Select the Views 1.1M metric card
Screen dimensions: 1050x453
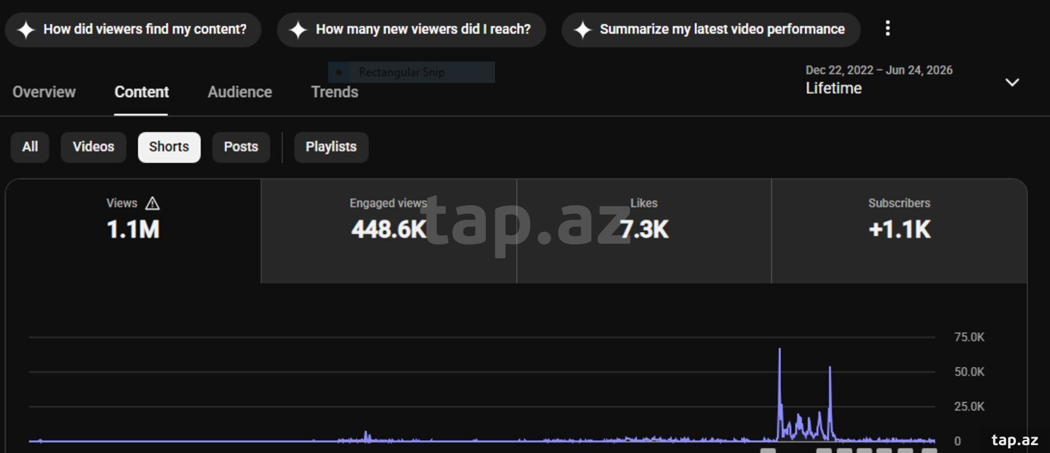133,231
